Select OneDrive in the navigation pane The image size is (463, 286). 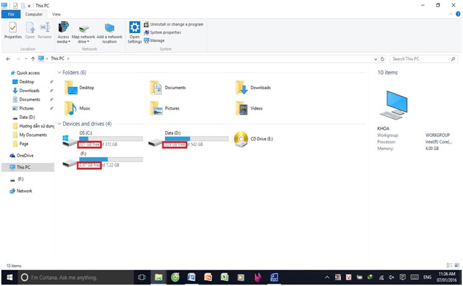(x=25, y=156)
